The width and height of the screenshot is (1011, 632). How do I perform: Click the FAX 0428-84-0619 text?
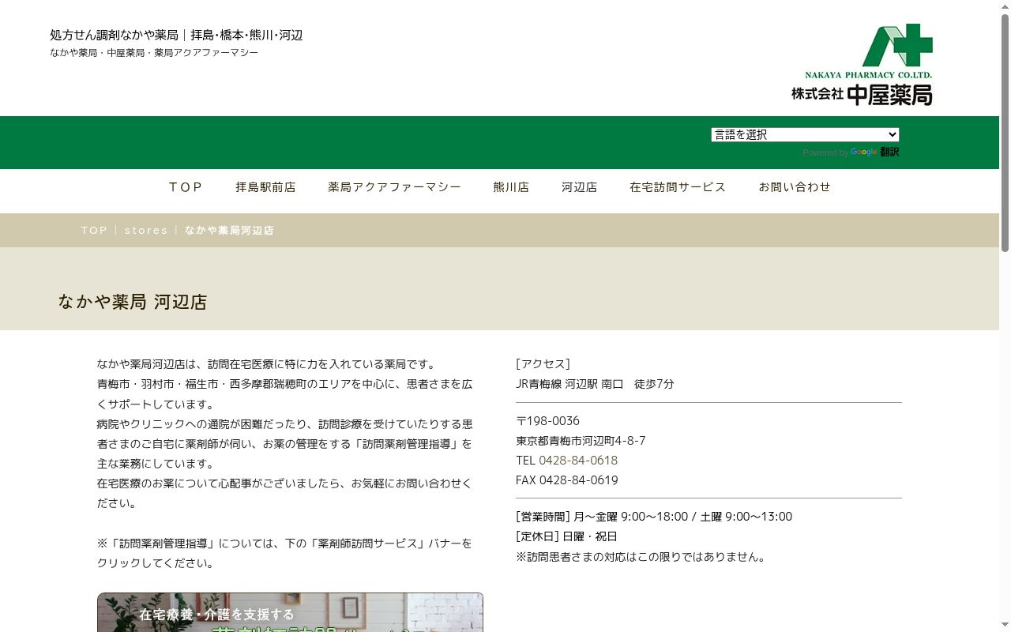tap(567, 480)
